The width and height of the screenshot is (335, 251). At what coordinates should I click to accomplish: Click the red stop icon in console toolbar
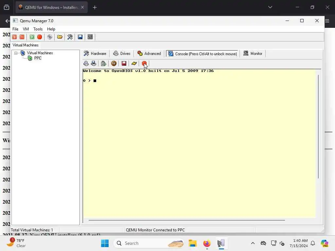point(144,63)
